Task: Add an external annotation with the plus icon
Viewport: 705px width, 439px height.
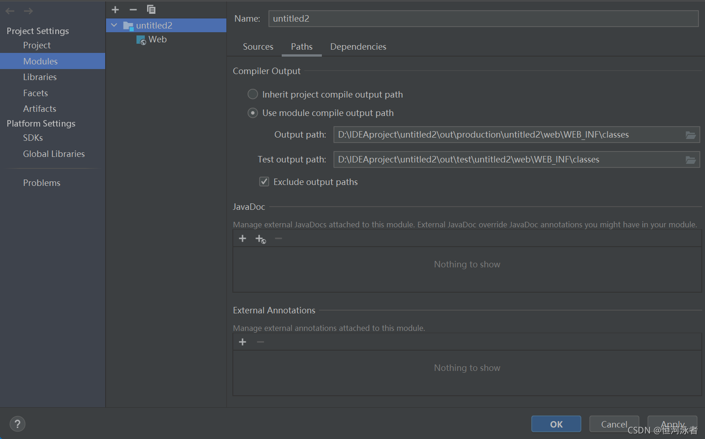Action: pyautogui.click(x=243, y=342)
